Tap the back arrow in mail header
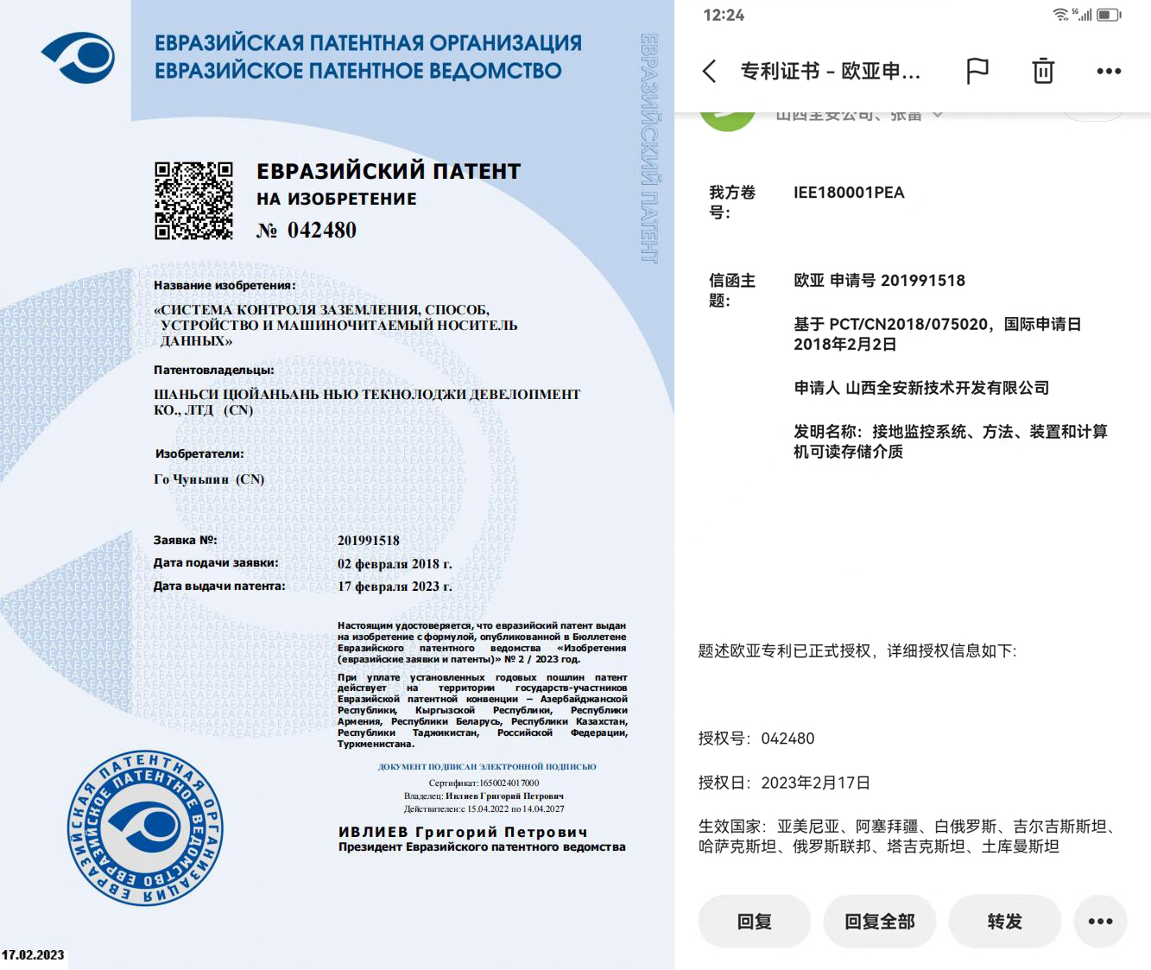 click(710, 71)
